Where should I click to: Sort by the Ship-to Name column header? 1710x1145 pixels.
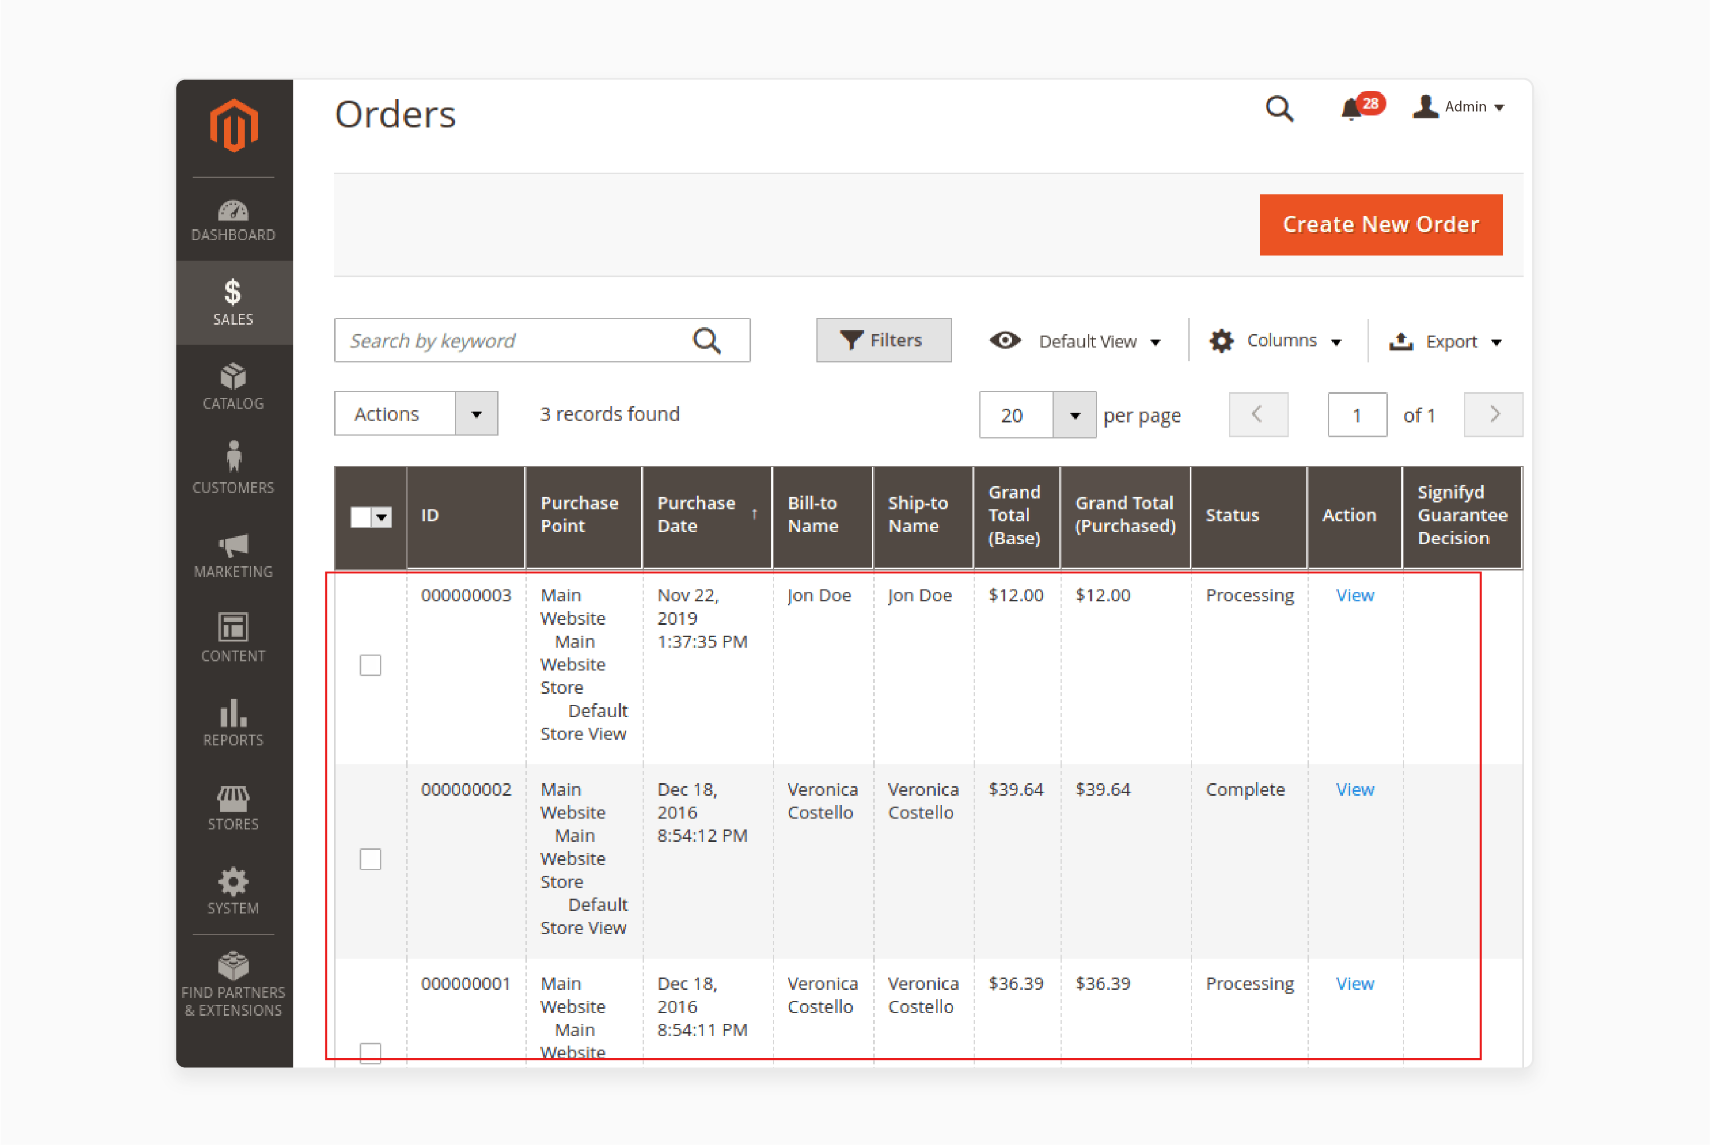(923, 517)
